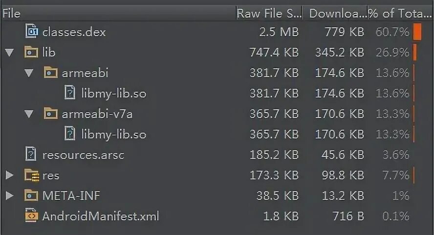Screen dimensions: 434x235
Task: Click the lib folder icon
Action: point(31,52)
